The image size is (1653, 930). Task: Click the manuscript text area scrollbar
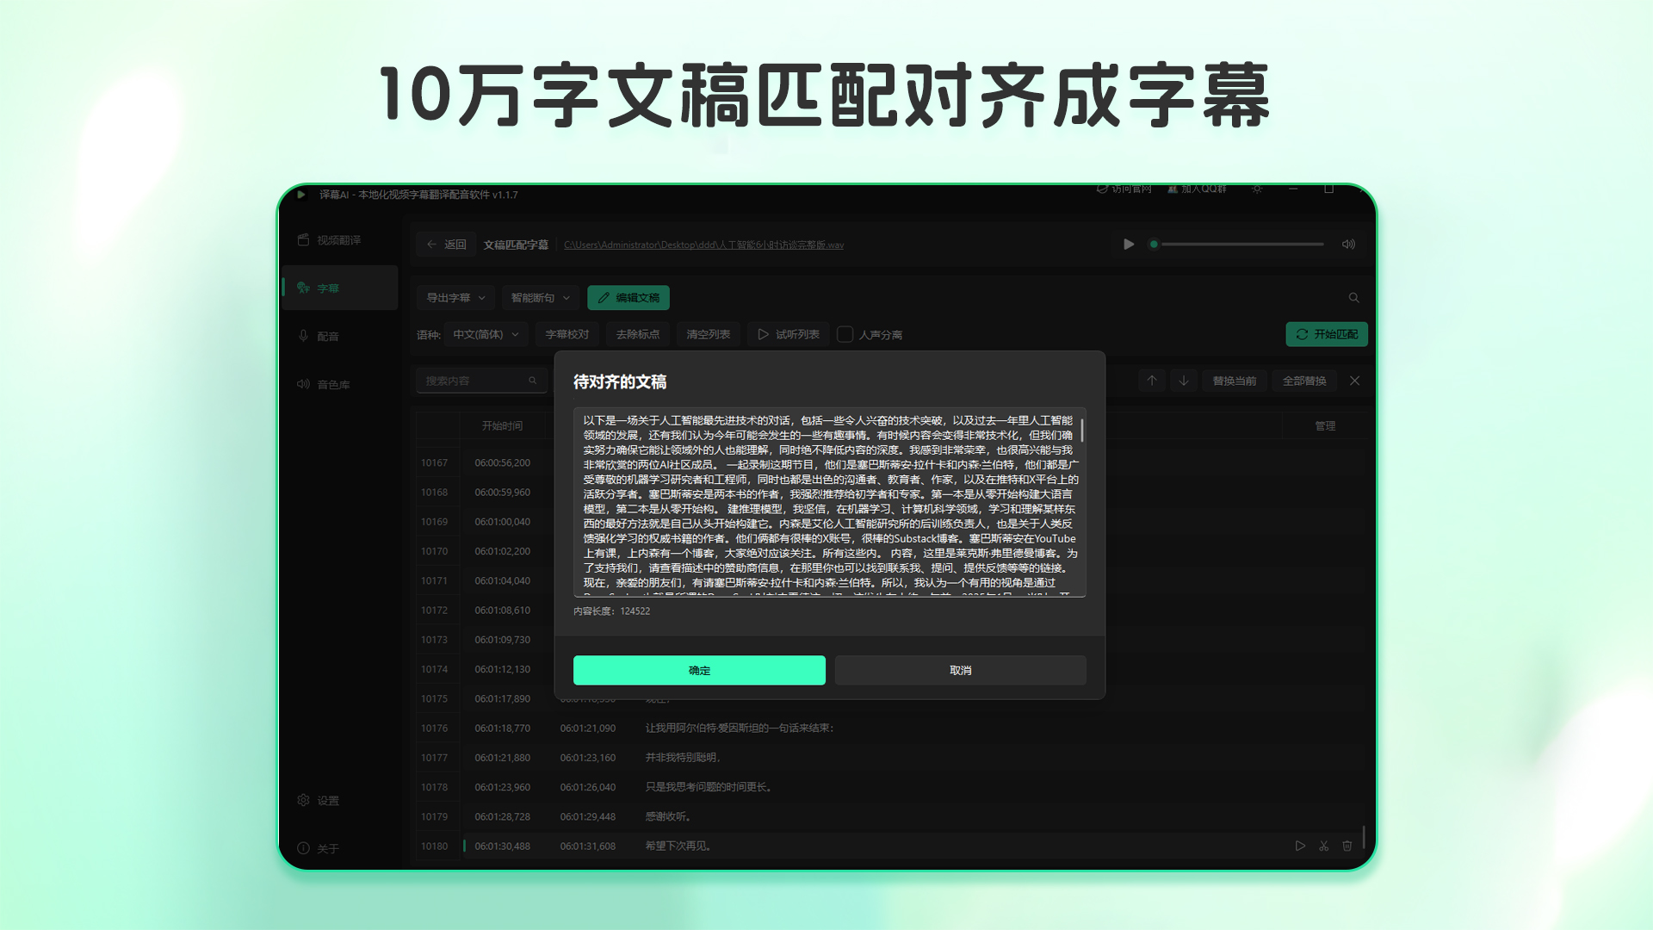(1082, 430)
